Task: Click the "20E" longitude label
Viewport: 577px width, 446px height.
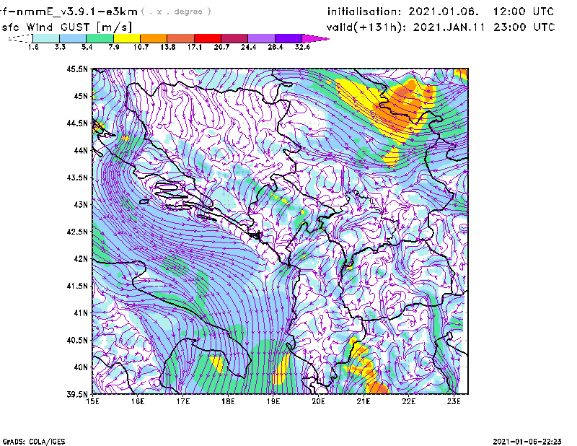Action: [318, 401]
